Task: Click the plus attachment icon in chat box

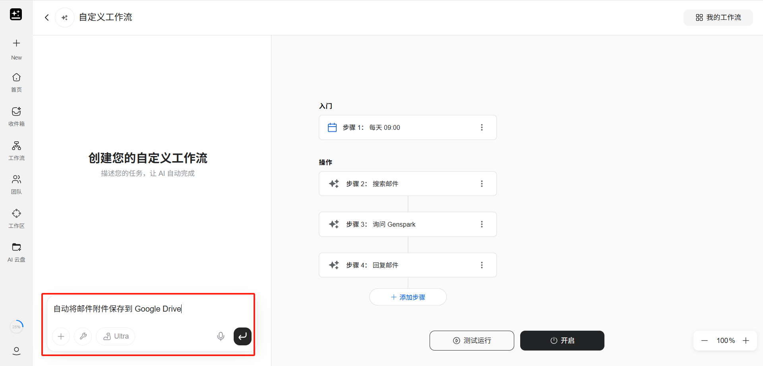Action: 61,337
